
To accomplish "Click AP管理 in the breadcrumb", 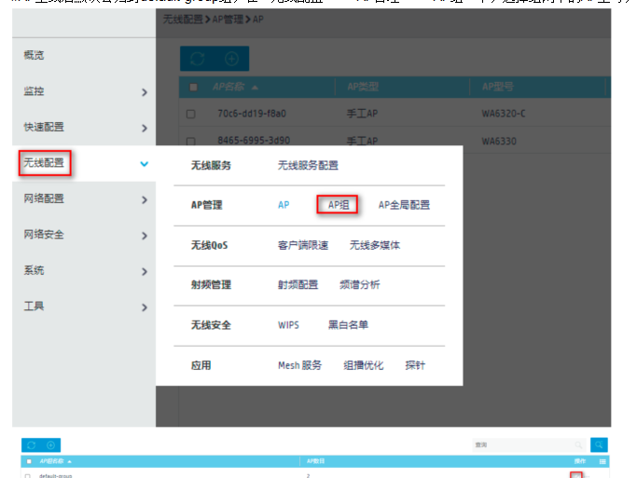I will pos(228,19).
